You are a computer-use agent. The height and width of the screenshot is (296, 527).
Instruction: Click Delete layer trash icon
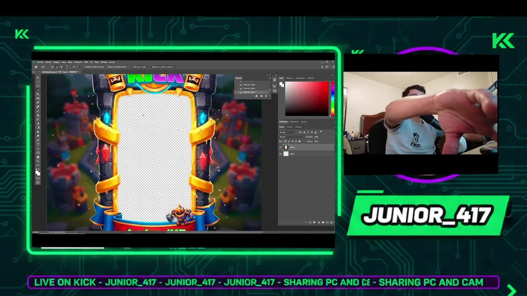(332, 222)
